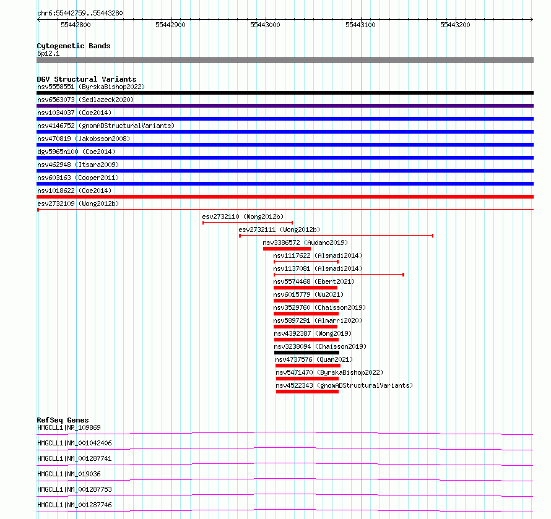Open transcript HMGCLL1|NM_019036
551x519 pixels.
tap(69, 474)
